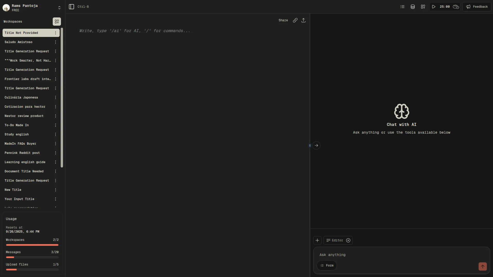
Task: Collapse the AI chat panel arrow
Action: coord(316,145)
